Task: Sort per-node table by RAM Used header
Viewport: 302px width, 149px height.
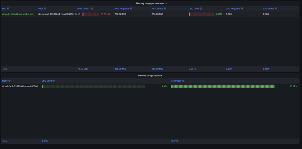Action: [176, 81]
